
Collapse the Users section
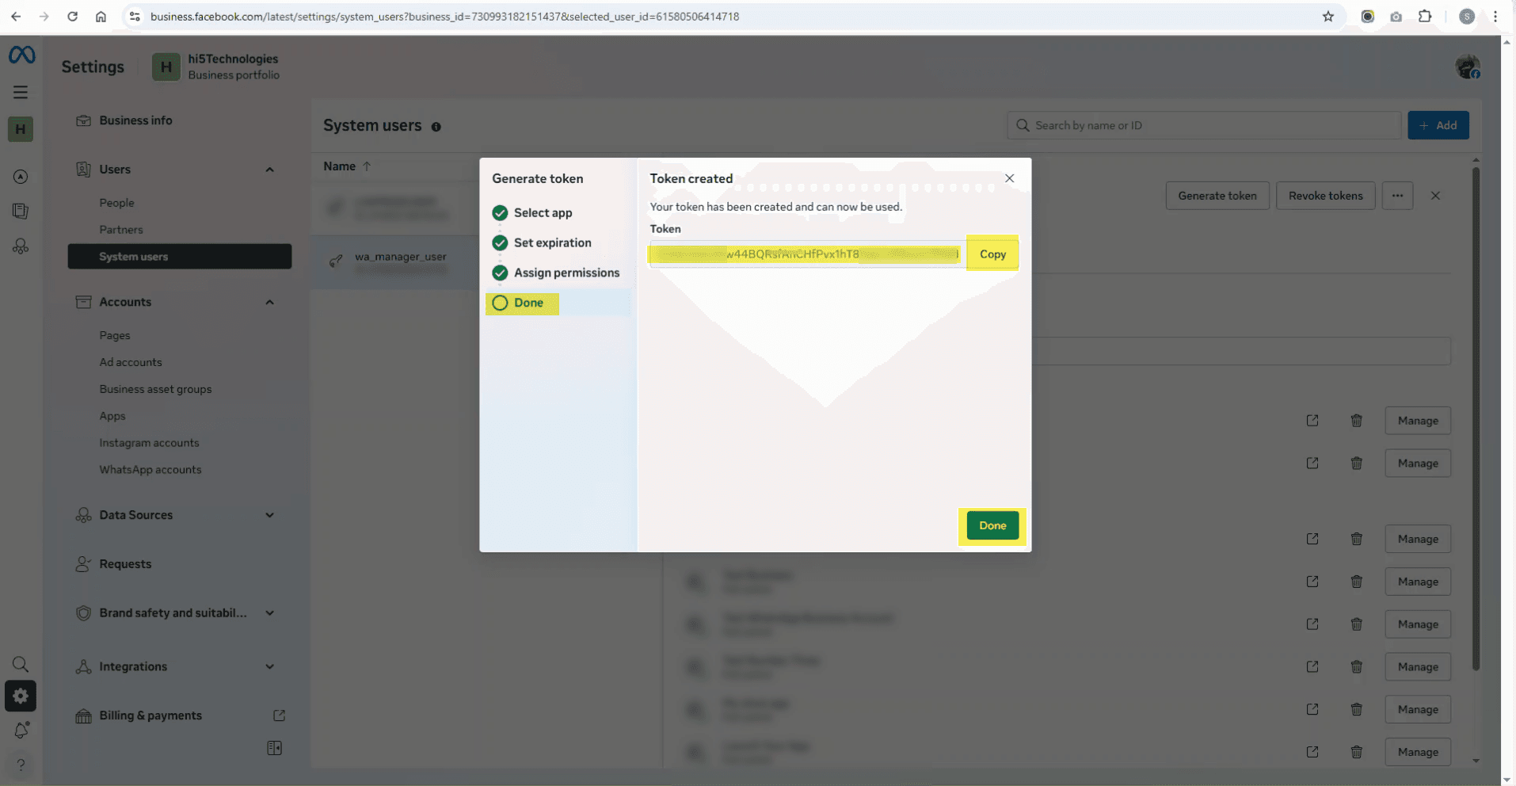pos(269,169)
